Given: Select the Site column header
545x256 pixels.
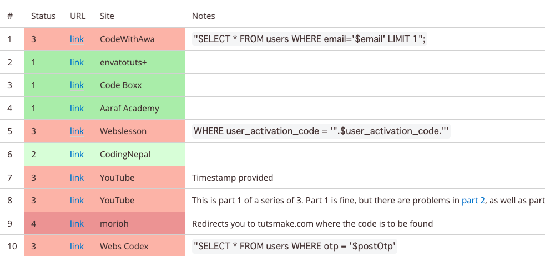Looking at the screenshot, I should 107,16.
